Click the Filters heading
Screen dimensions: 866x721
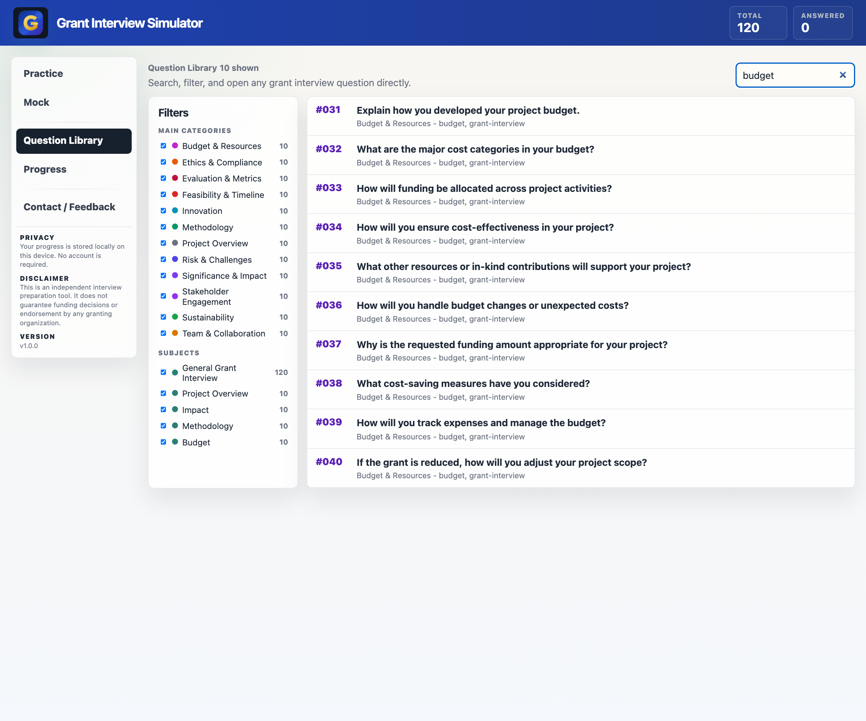[173, 113]
